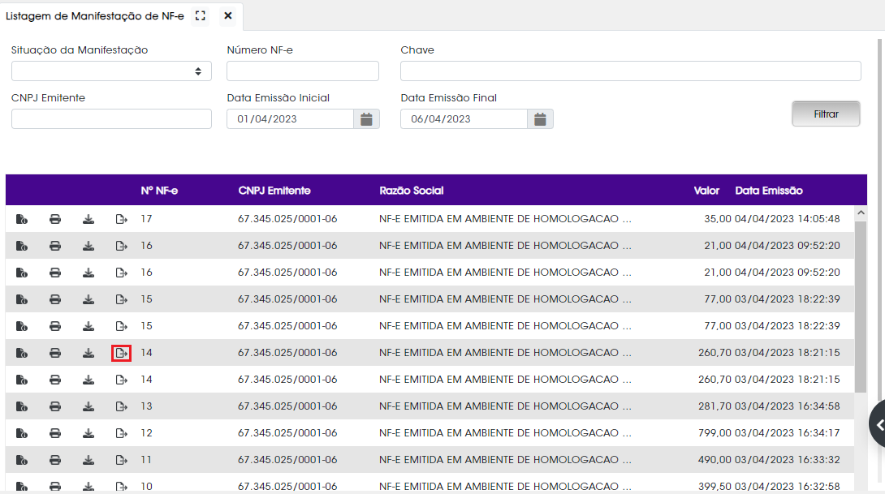Click export document icon for NF-e 17
Screen dimensions: 885x494
pos(121,219)
